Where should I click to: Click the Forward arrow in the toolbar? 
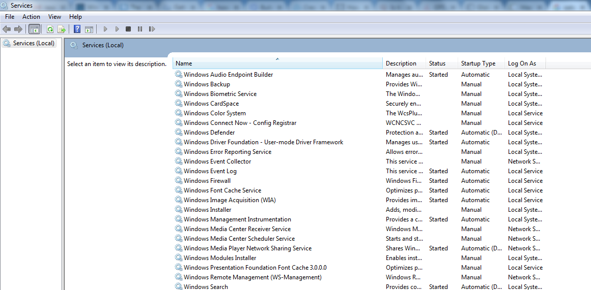(x=18, y=29)
